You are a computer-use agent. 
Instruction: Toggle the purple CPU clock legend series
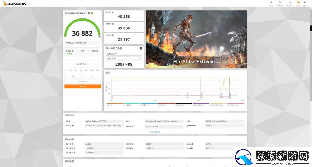pos(201,104)
